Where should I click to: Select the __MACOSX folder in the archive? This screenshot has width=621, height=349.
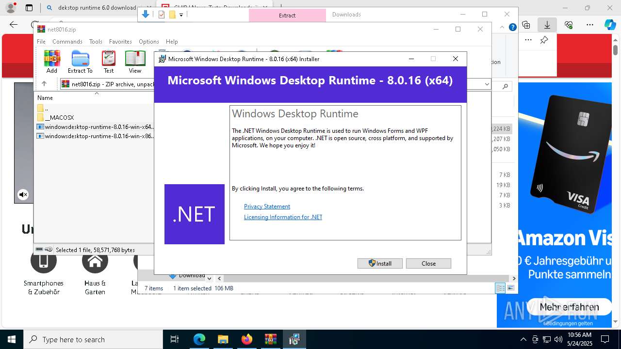click(x=55, y=118)
